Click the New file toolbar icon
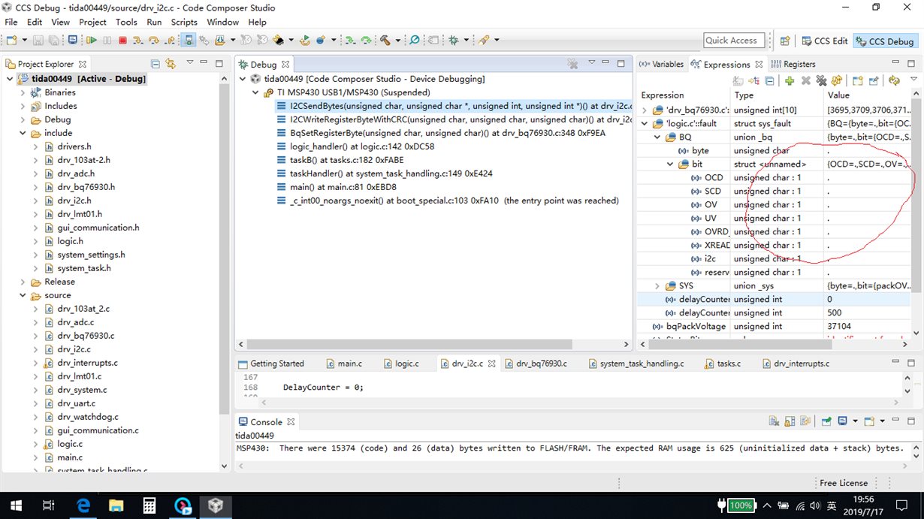This screenshot has width=924, height=519. coord(11,40)
